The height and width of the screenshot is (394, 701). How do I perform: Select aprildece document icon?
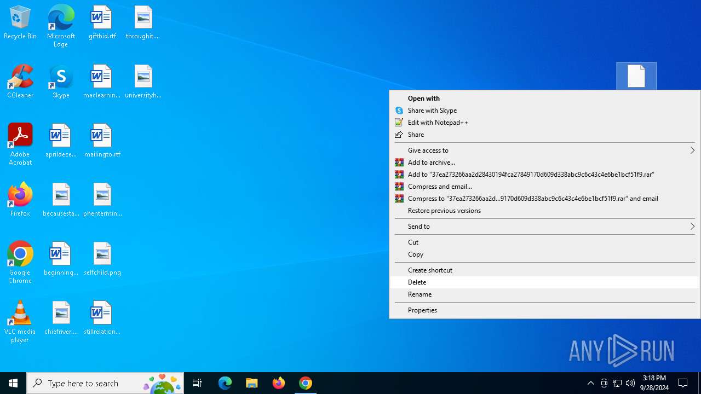coord(61,141)
